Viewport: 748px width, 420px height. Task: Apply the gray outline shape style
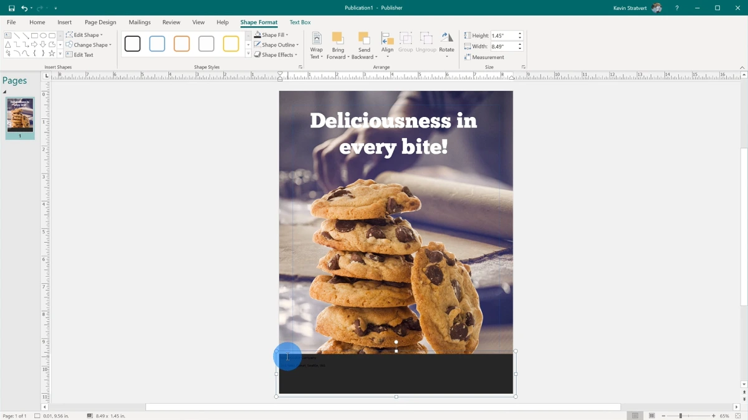point(206,44)
